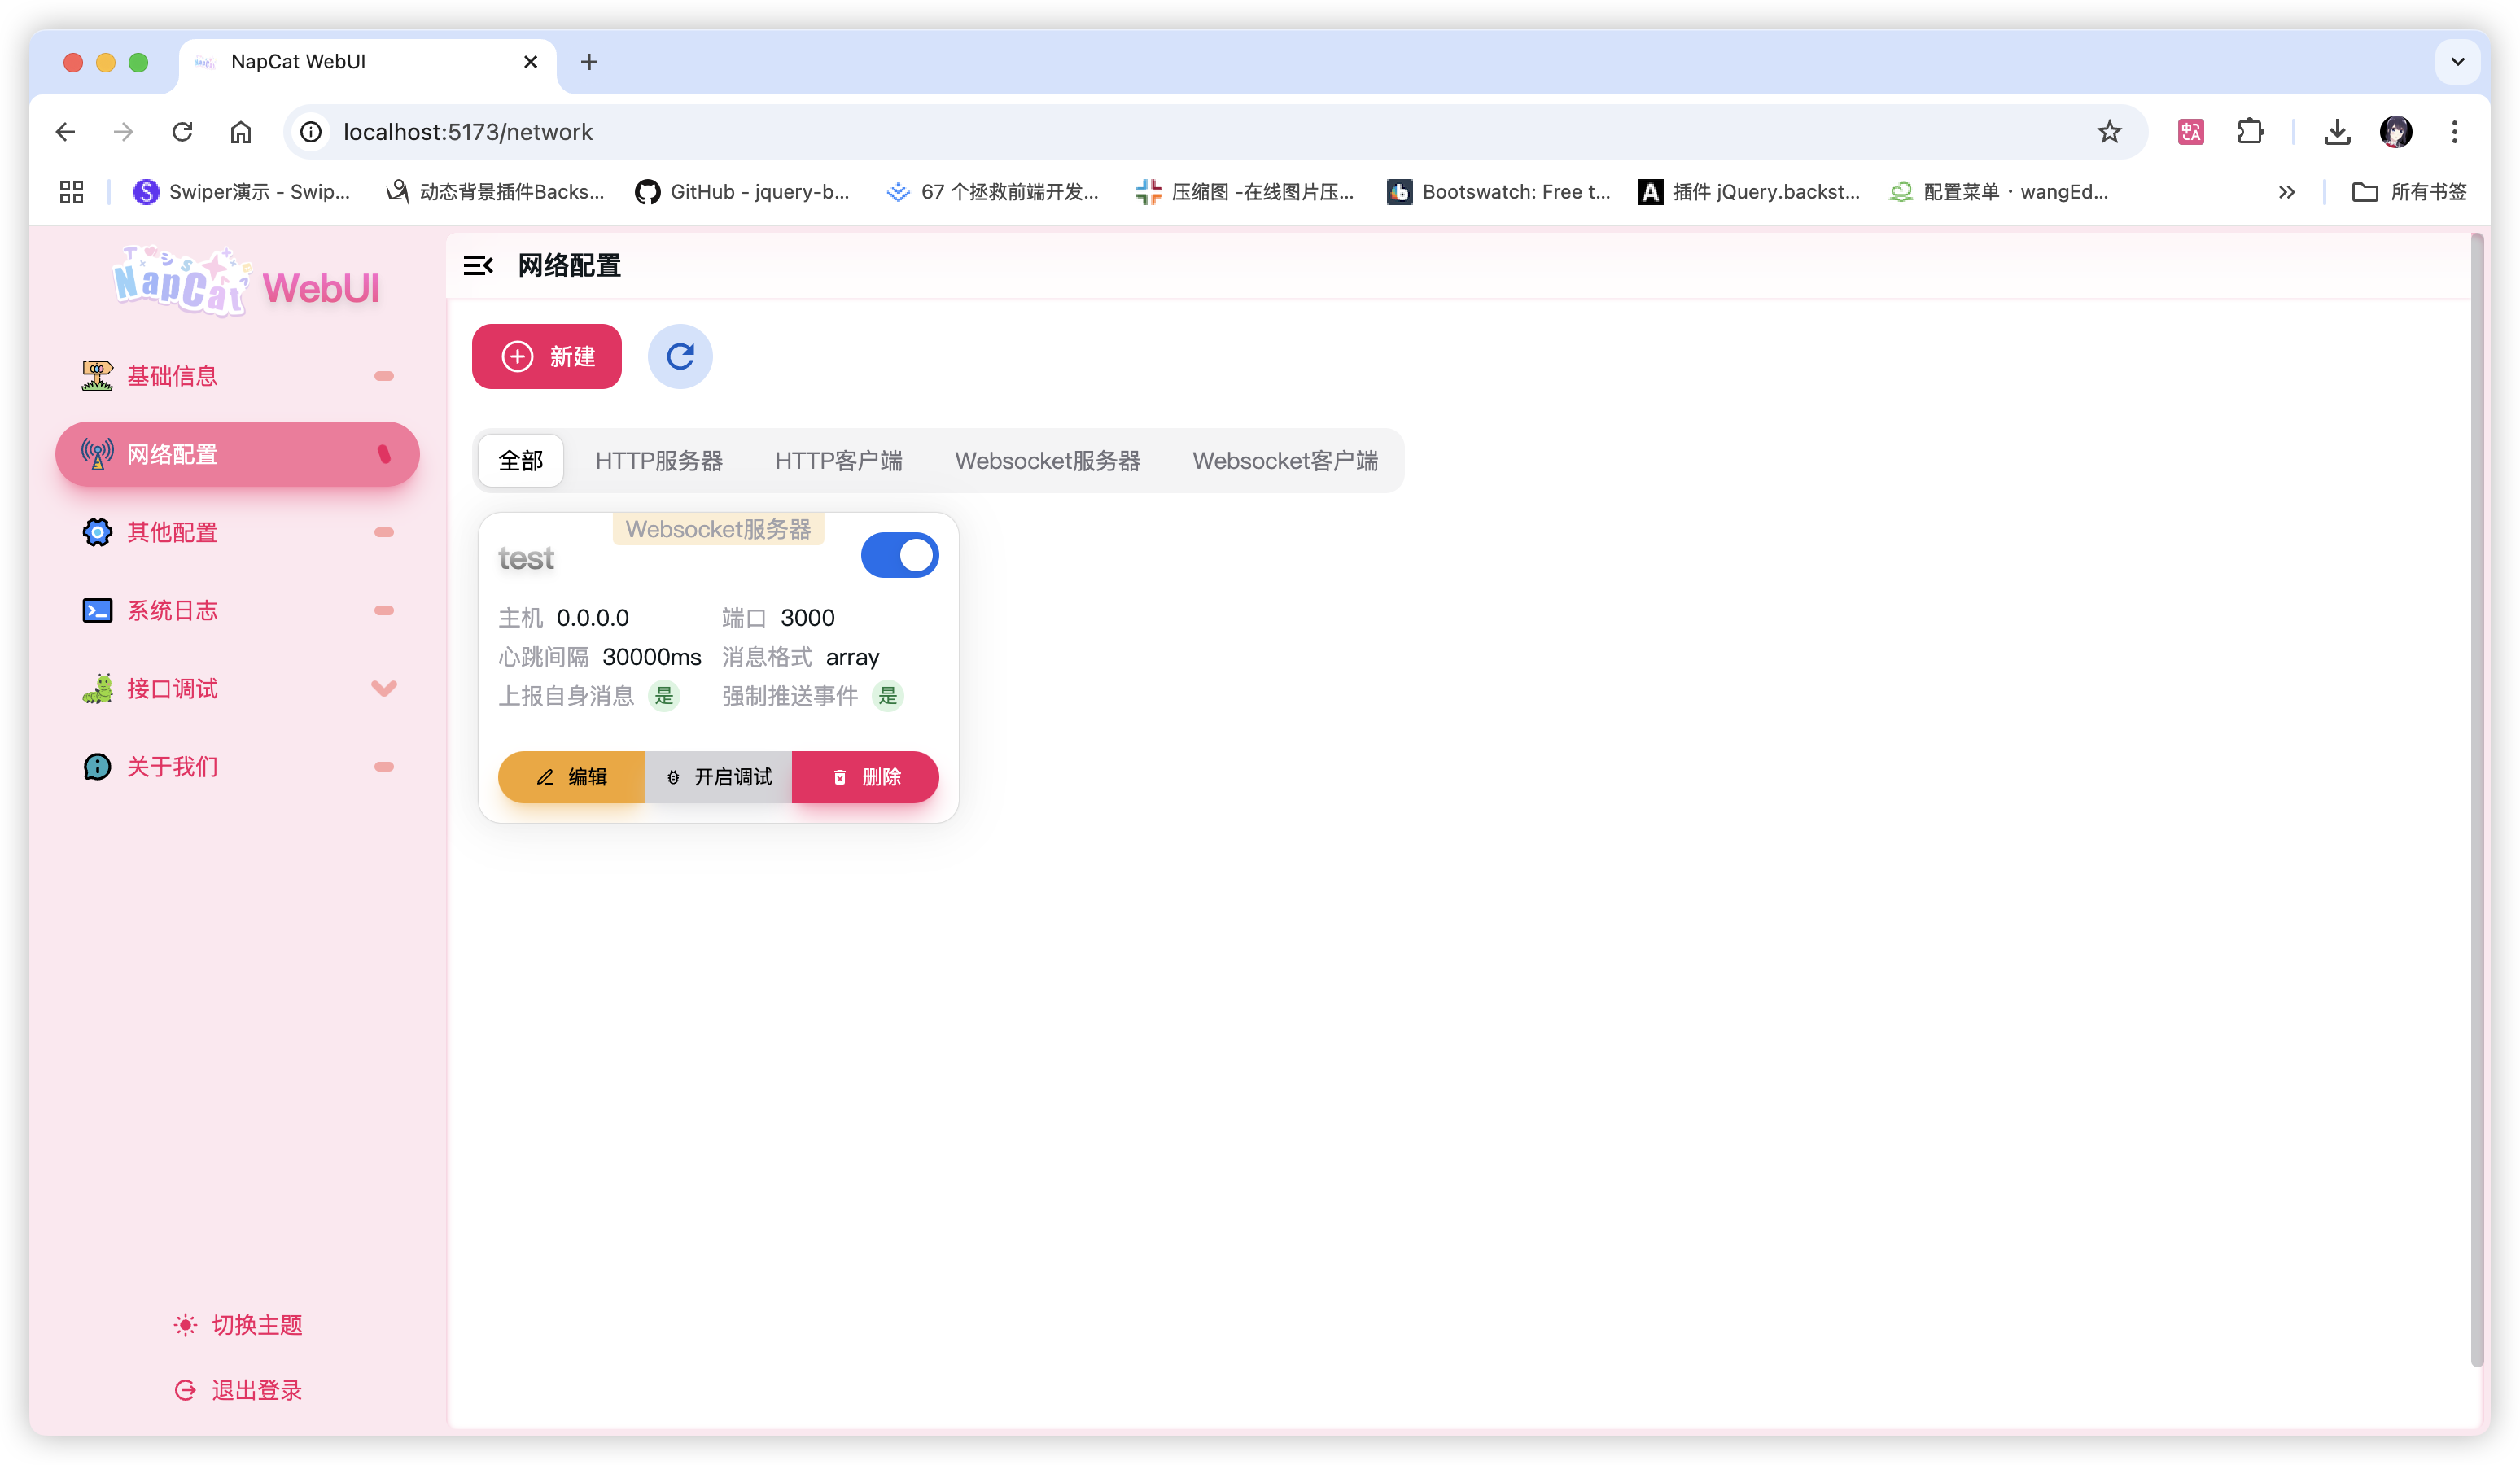Open 网络配置 in the sidebar
This screenshot has height=1465, width=2520.
[x=237, y=454]
